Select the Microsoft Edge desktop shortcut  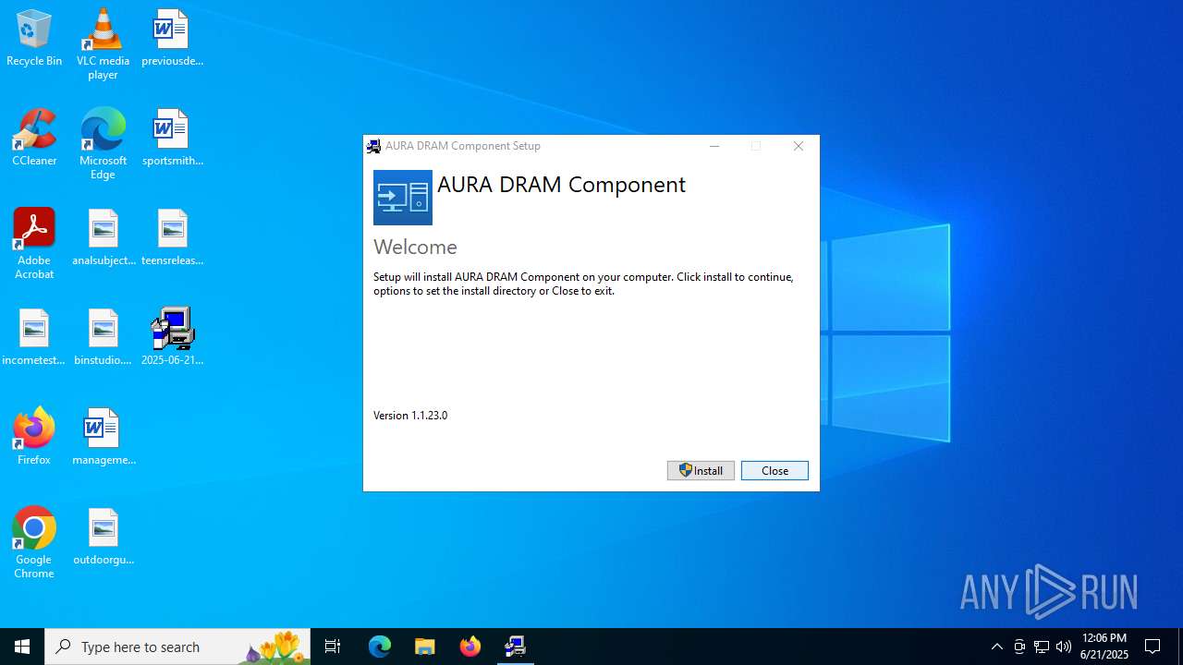[103, 144]
